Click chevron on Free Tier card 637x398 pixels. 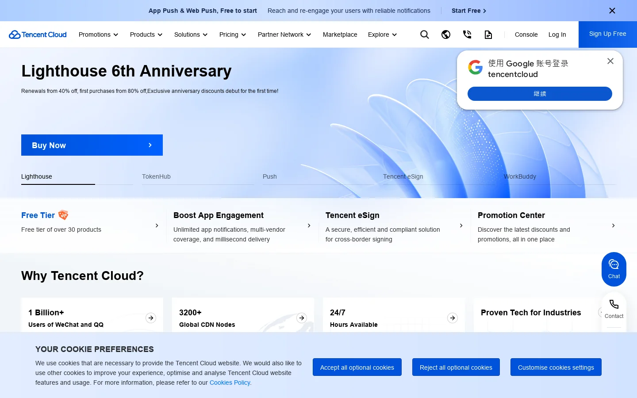coord(157,226)
